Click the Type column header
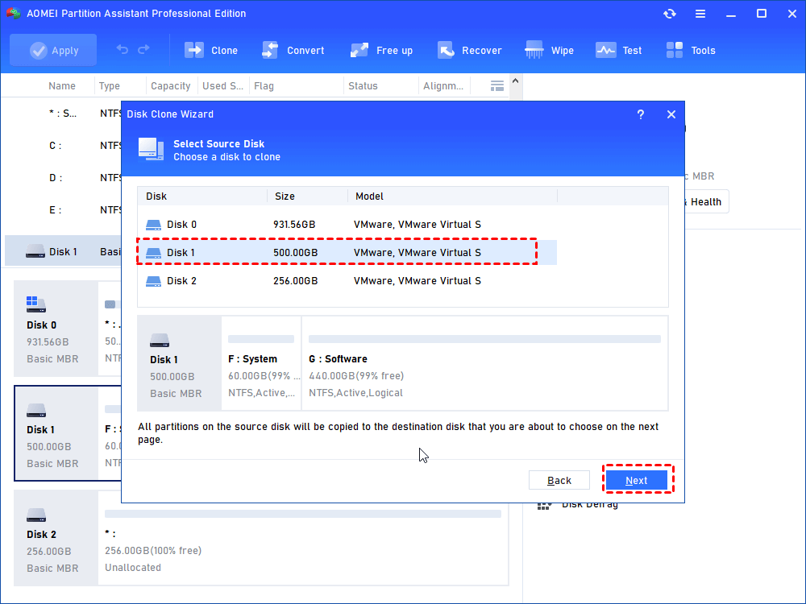Viewport: 806px width, 604px height. (x=109, y=86)
